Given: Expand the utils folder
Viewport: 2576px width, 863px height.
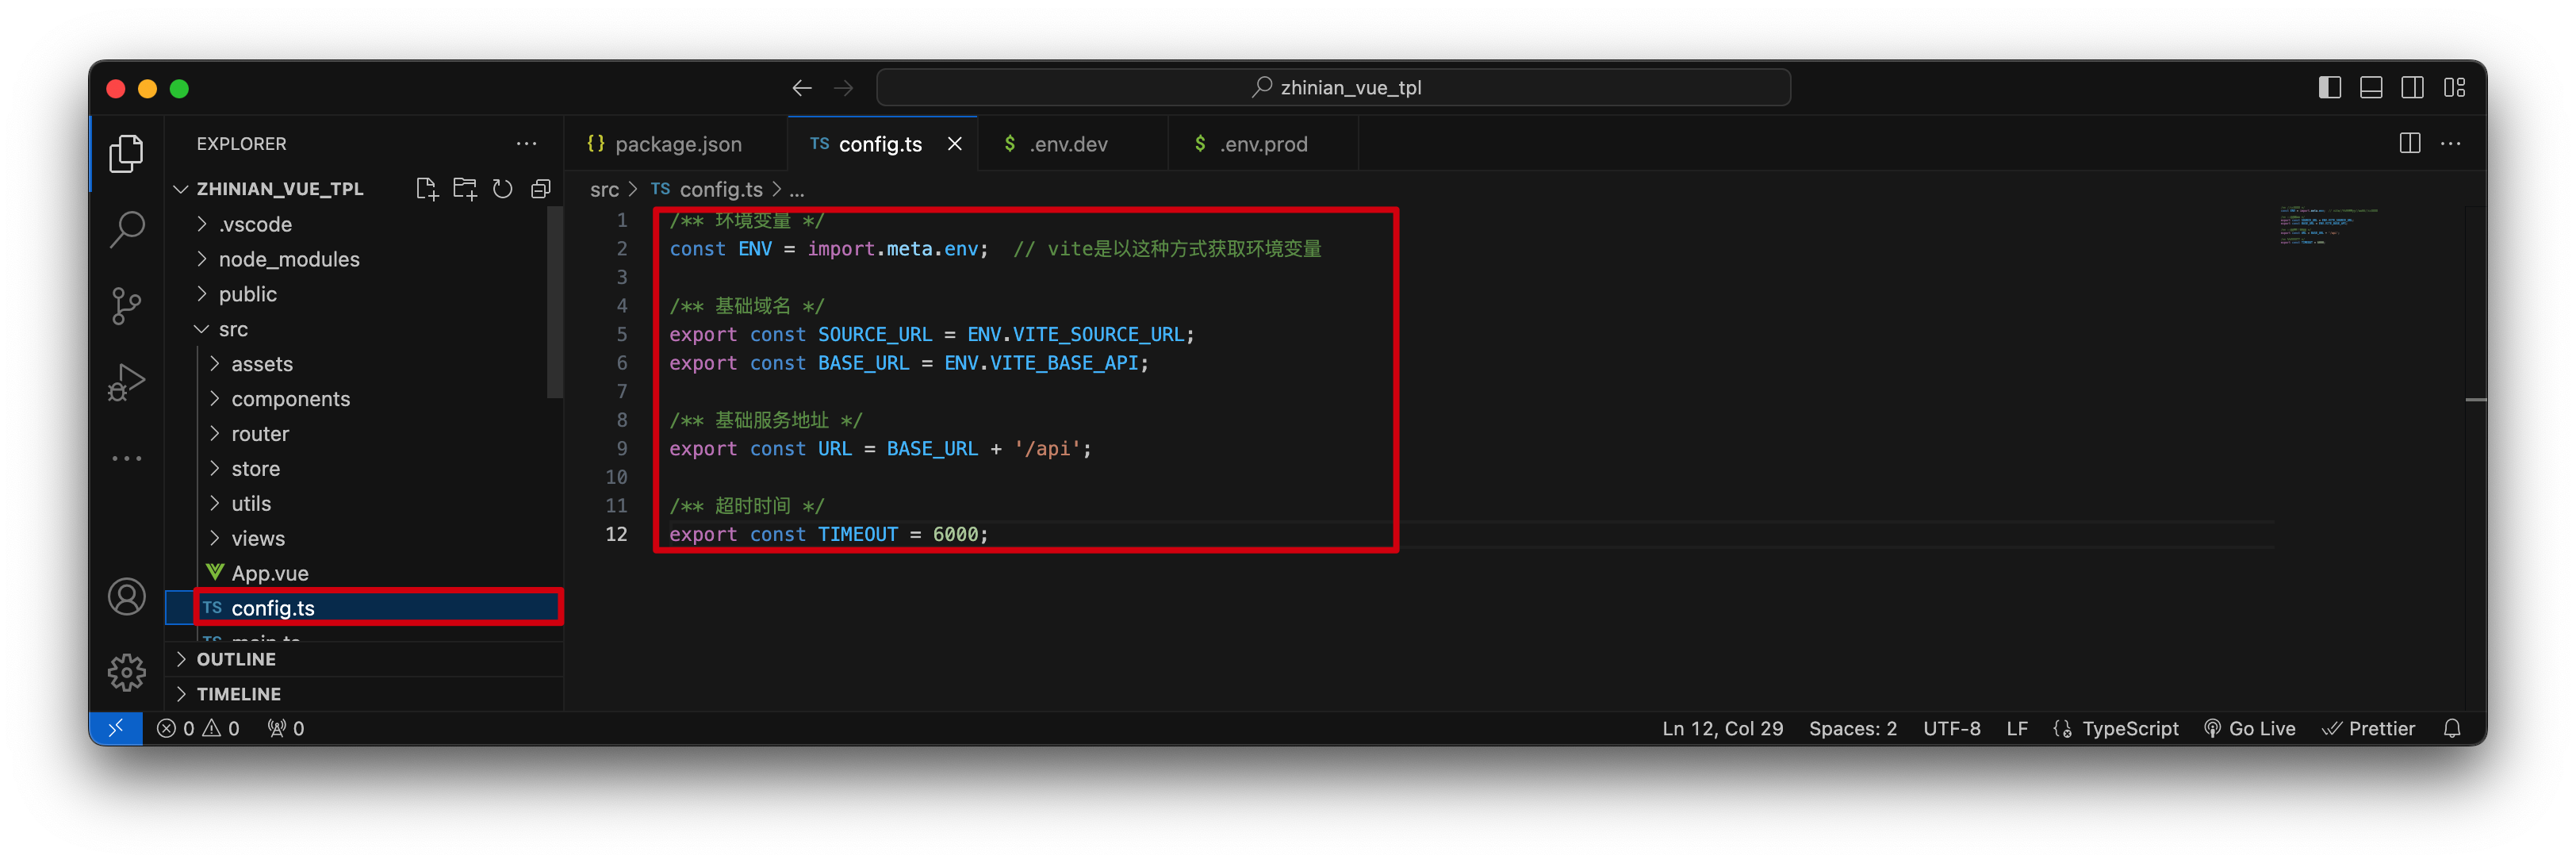Looking at the screenshot, I should tap(364, 504).
